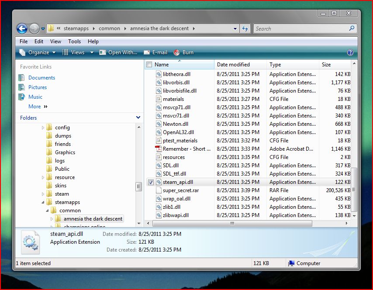This screenshot has width=373, height=290.
Task: Expand the config folder tree node
Action: click(x=43, y=128)
